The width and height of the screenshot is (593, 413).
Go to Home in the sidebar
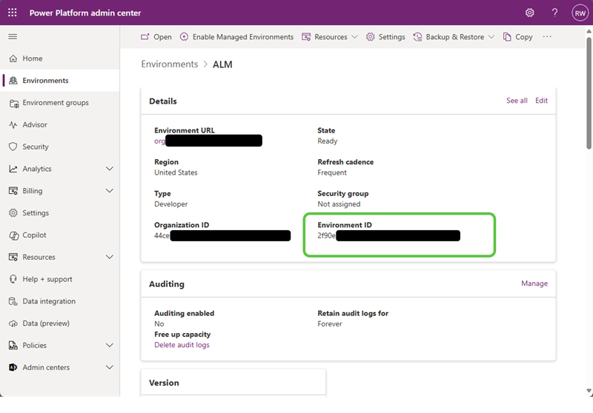point(33,58)
